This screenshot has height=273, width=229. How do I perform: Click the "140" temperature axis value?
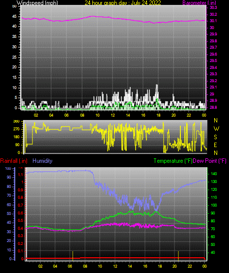click(214, 174)
